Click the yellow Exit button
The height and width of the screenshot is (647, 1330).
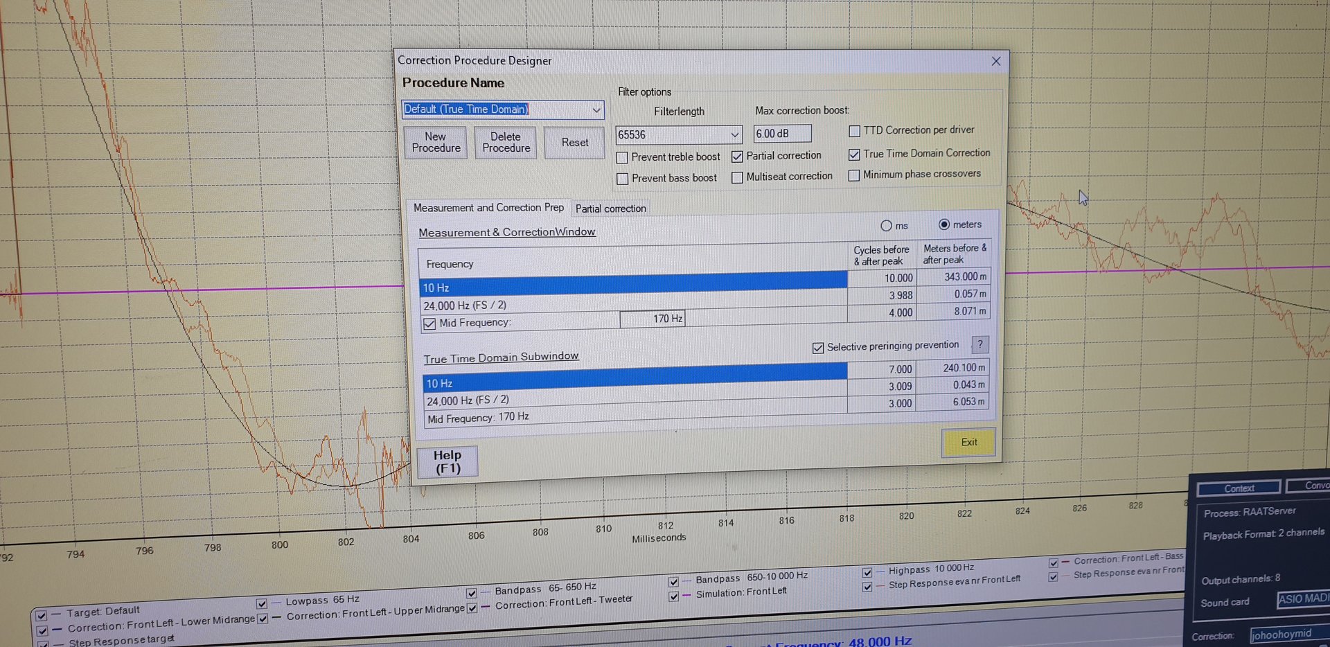968,443
